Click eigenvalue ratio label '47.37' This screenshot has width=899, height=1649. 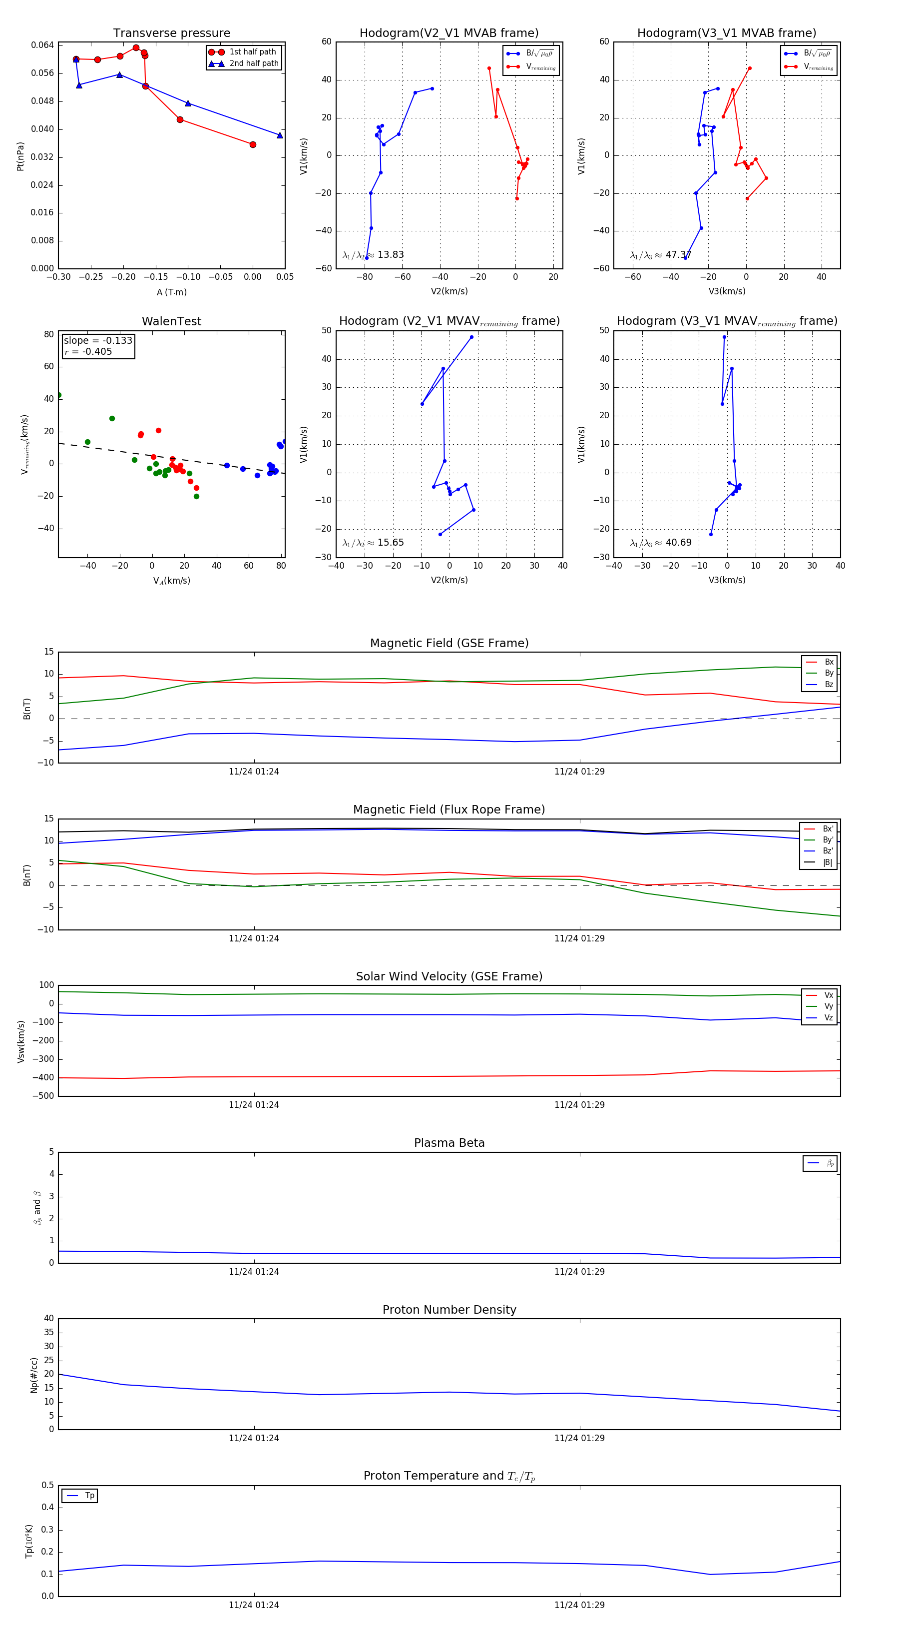click(x=660, y=255)
